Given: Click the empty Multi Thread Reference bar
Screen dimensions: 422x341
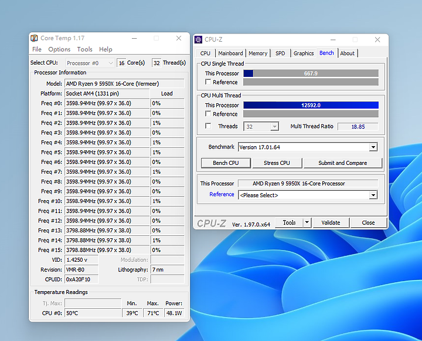Looking at the screenshot, I should pyautogui.click(x=311, y=114).
